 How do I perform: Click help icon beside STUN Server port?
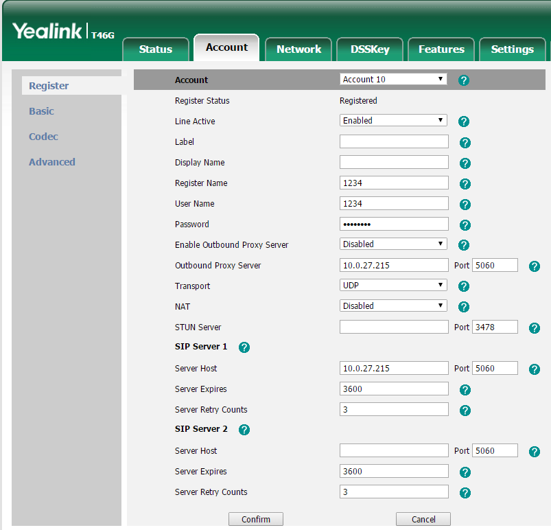(x=535, y=328)
